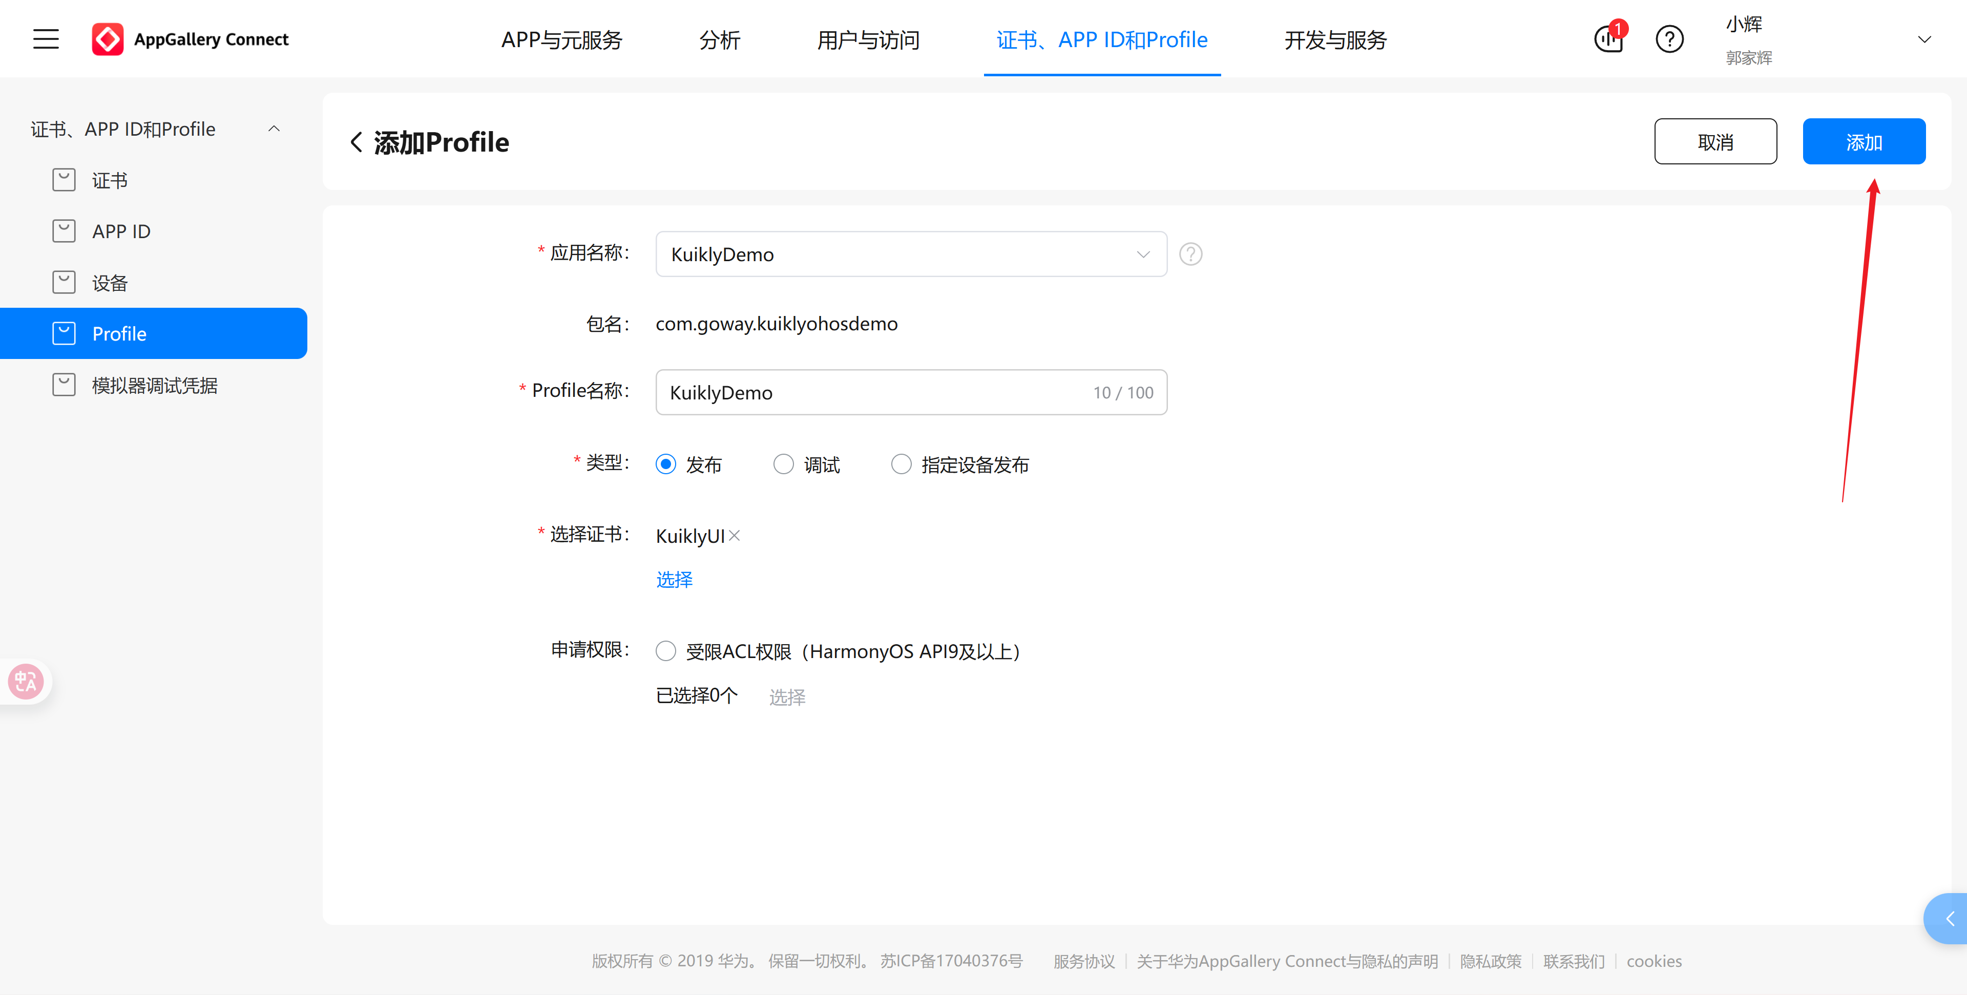Select the 调试 profile type
Image resolution: width=1967 pixels, height=995 pixels.
tap(783, 463)
